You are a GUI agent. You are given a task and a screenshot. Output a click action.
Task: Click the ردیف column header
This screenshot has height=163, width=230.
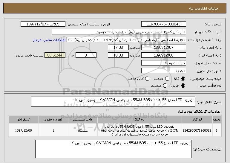coord(217,120)
